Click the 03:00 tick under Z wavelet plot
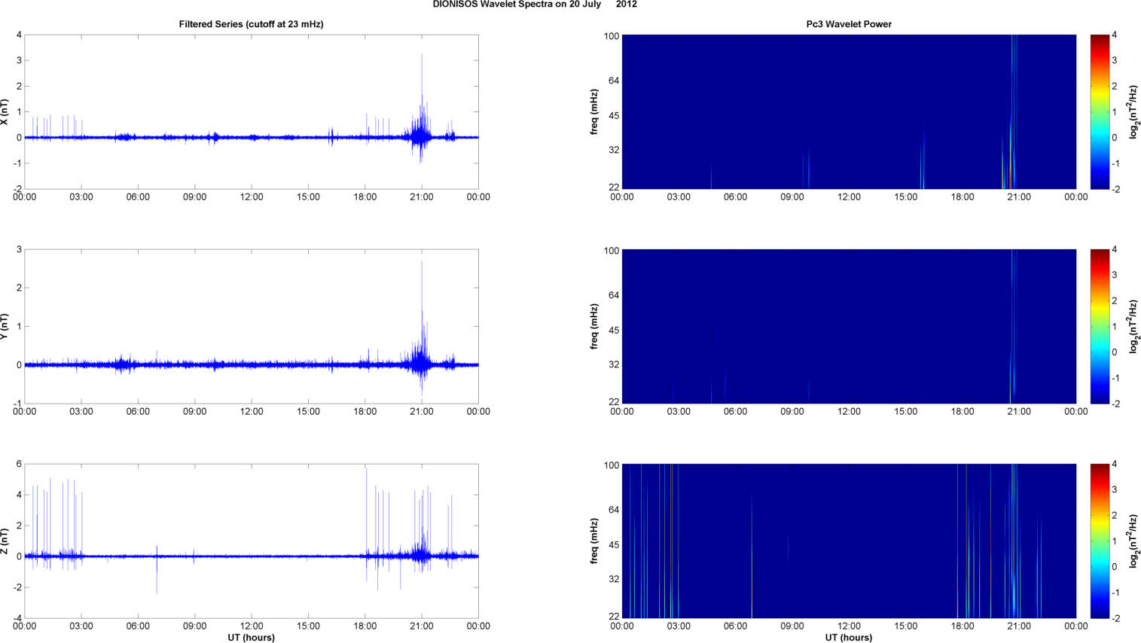Screen dimensions: 1141x643 679,626
